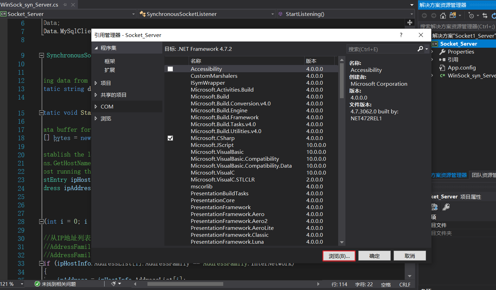
Task: Click the App.config file icon
Action: point(442,68)
